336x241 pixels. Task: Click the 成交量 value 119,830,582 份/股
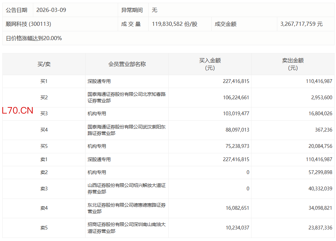(x=174, y=24)
